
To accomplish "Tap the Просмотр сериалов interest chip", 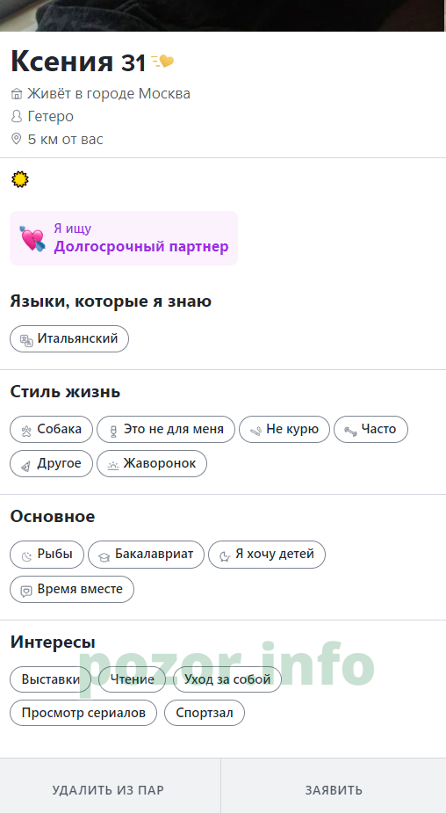I will 83,713.
